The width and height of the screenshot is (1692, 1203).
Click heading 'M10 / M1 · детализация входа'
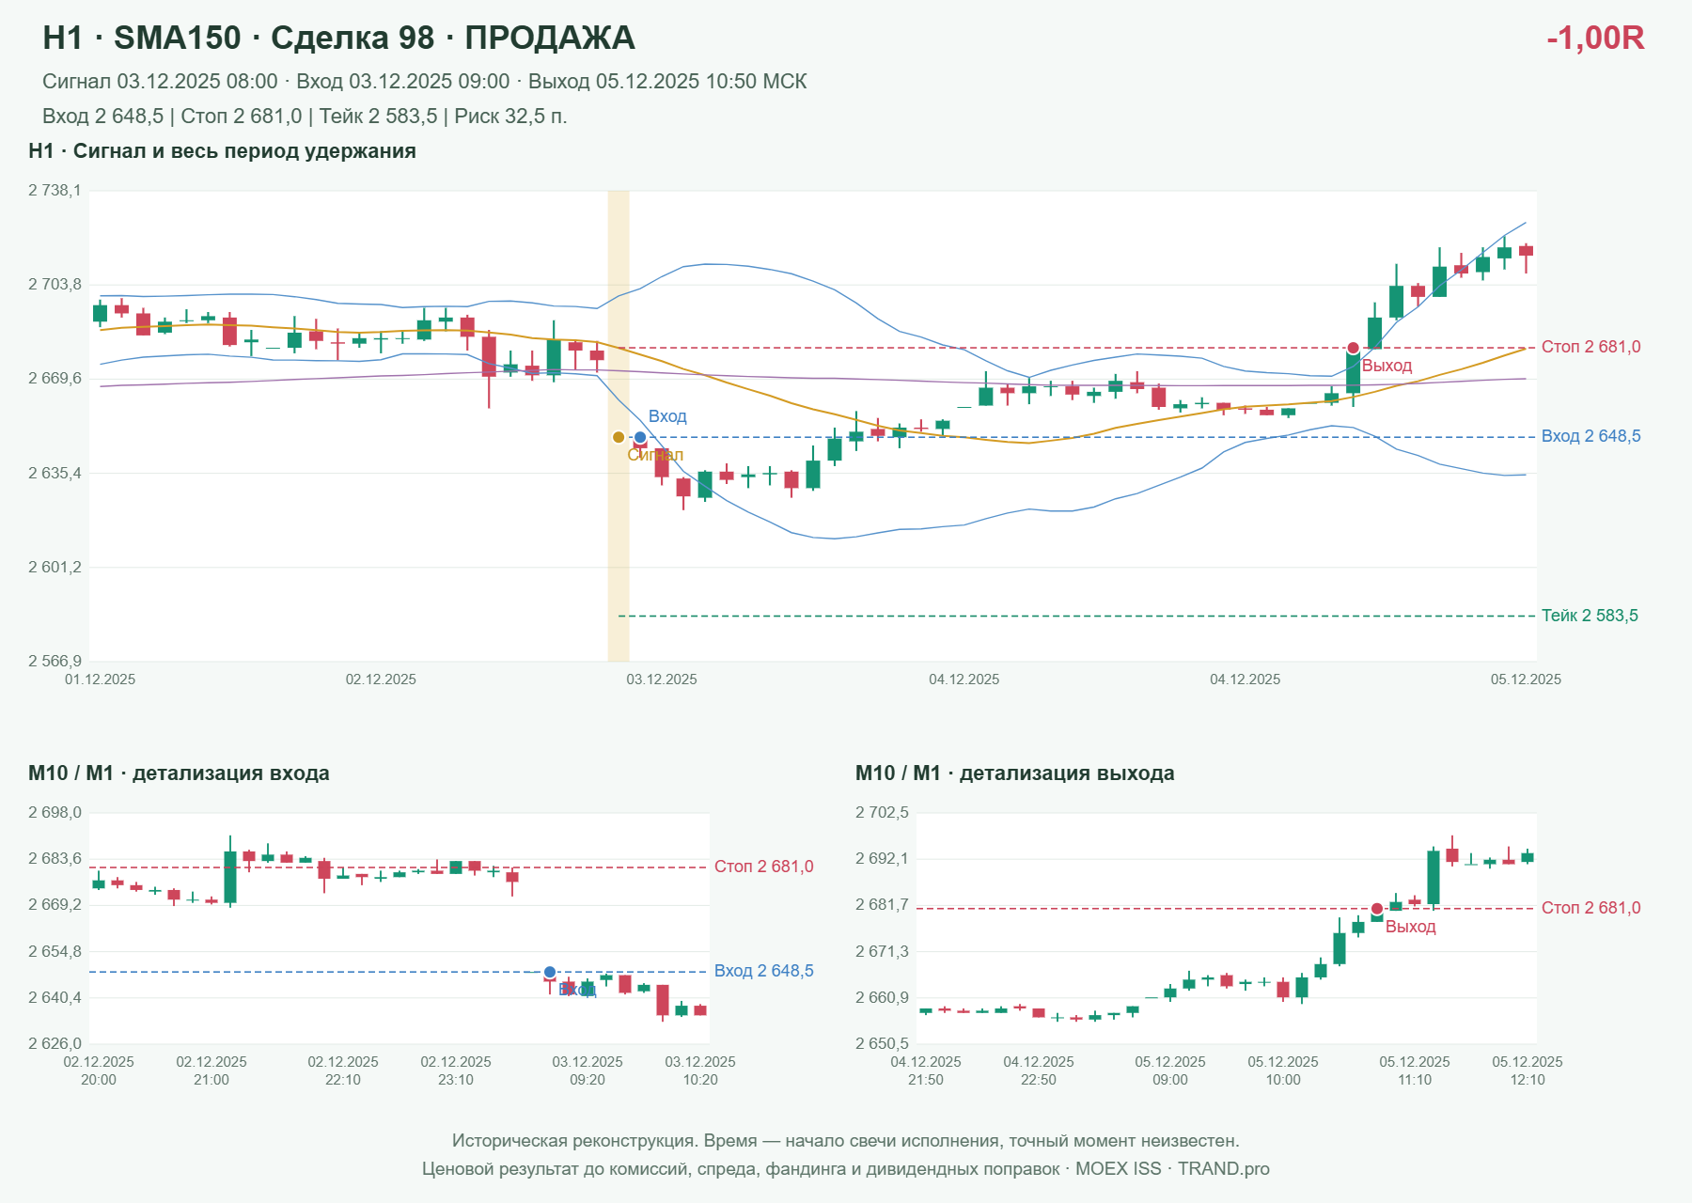[179, 773]
